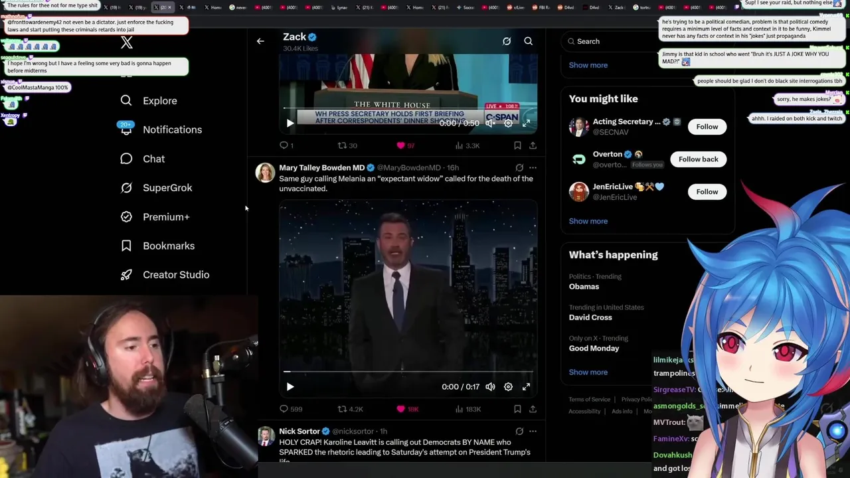The height and width of the screenshot is (478, 850).
Task: Share Mary Bowden's post
Action: click(x=533, y=409)
